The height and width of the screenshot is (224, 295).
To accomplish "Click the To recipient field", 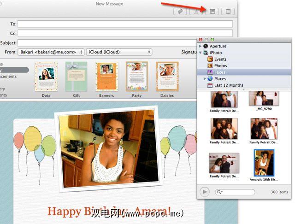I will pyautogui.click(x=125, y=24).
